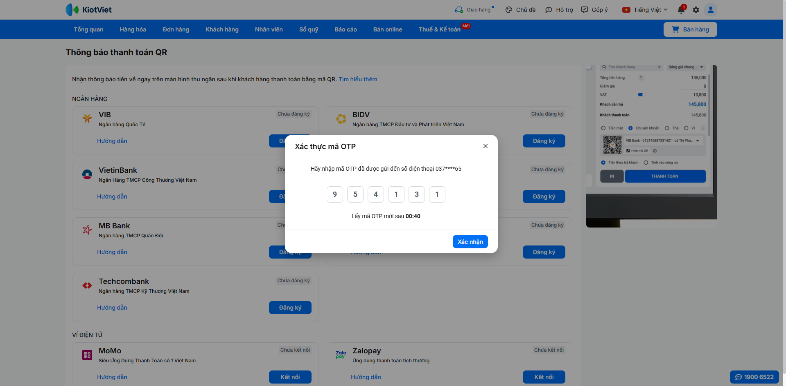
Task: Open the Hàng hóa menu
Action: coord(133,29)
